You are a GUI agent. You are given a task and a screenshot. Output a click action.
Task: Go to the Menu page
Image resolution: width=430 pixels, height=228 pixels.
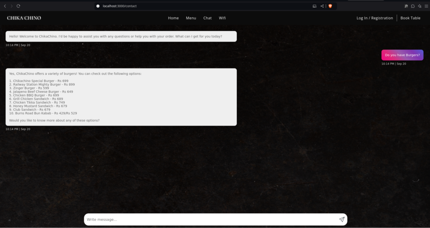[x=191, y=18]
